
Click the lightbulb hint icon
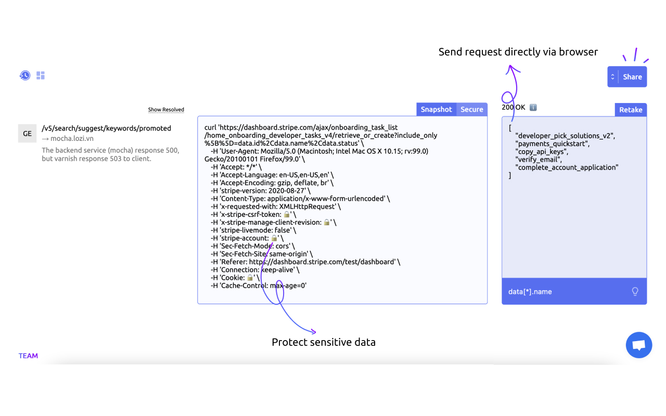(x=635, y=291)
